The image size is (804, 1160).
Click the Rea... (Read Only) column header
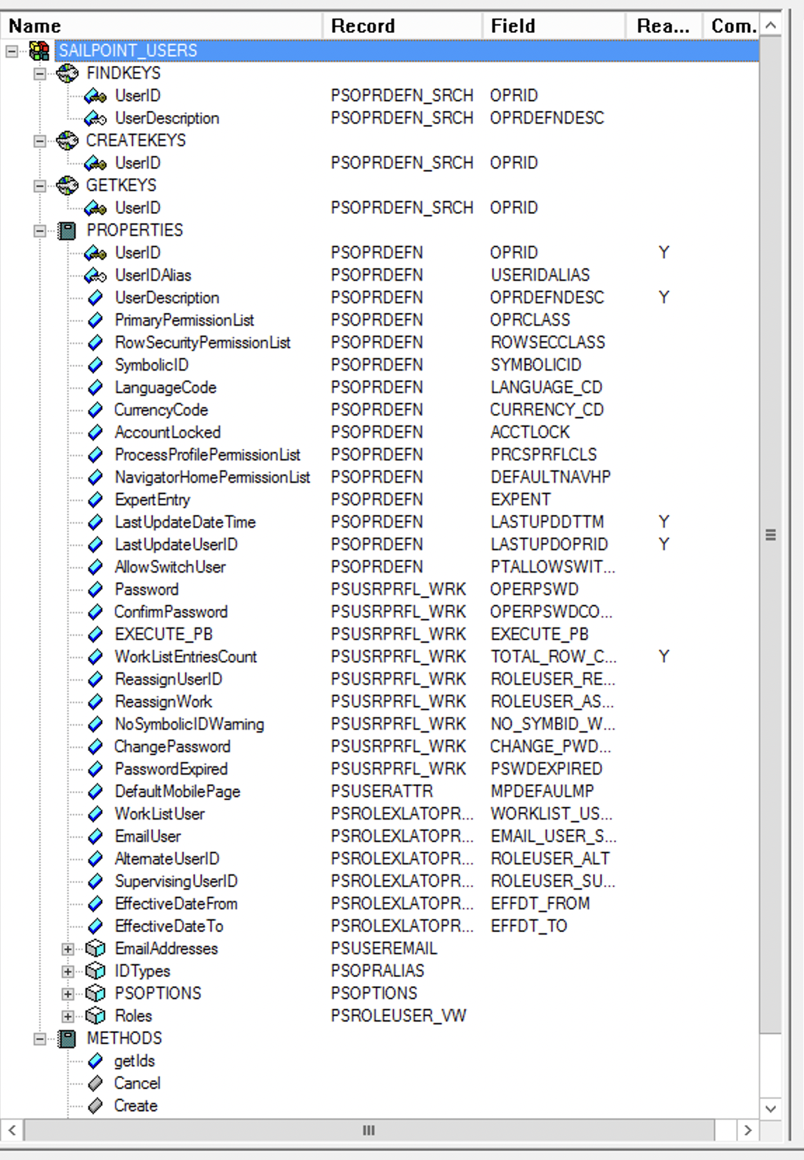pyautogui.click(x=664, y=26)
